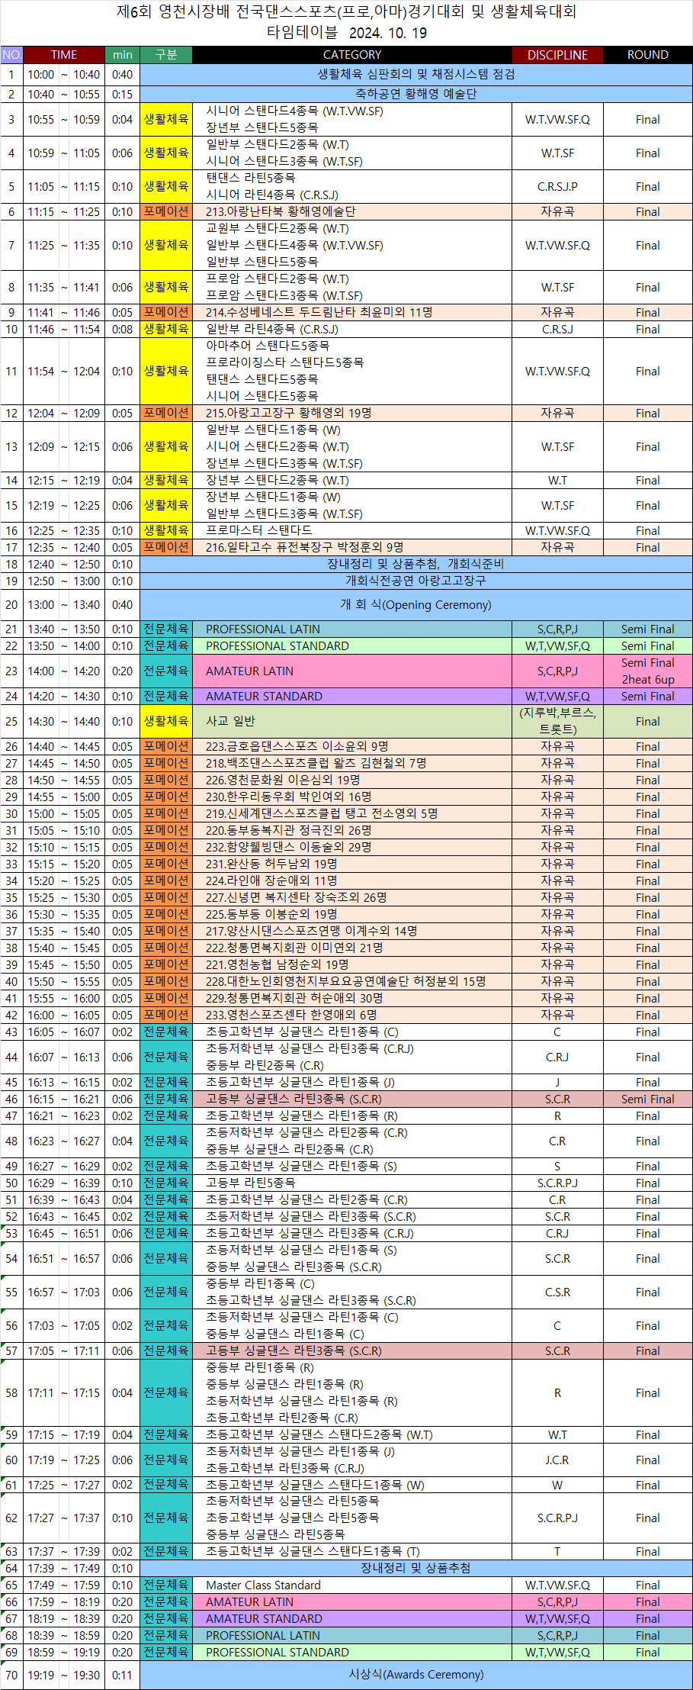This screenshot has height=1690, width=693.
Task: Click 213.아랑난타북 황해영예술단 entry
Action: pos(351,211)
